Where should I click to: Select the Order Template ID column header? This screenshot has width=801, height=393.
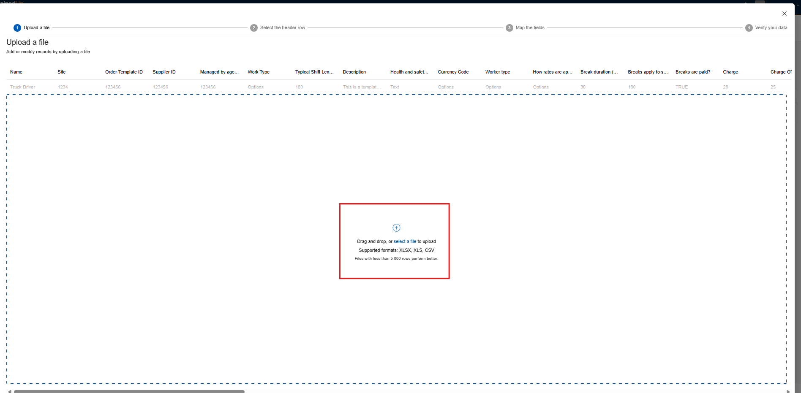[124, 72]
